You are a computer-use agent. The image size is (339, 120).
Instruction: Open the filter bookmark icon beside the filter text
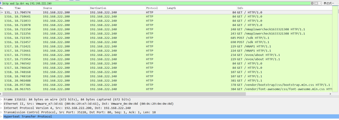tap(1, 3)
